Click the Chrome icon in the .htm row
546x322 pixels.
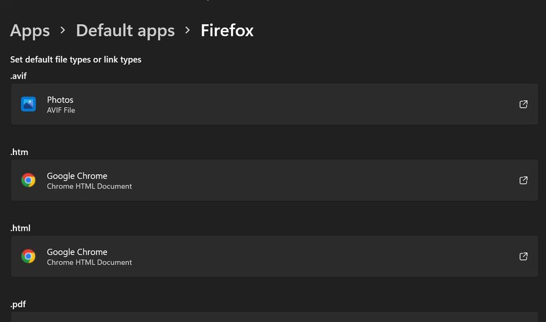pyautogui.click(x=28, y=180)
